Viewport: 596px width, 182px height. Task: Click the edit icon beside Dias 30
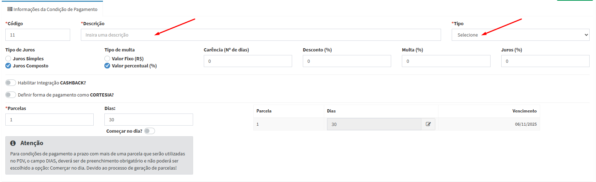(x=428, y=124)
